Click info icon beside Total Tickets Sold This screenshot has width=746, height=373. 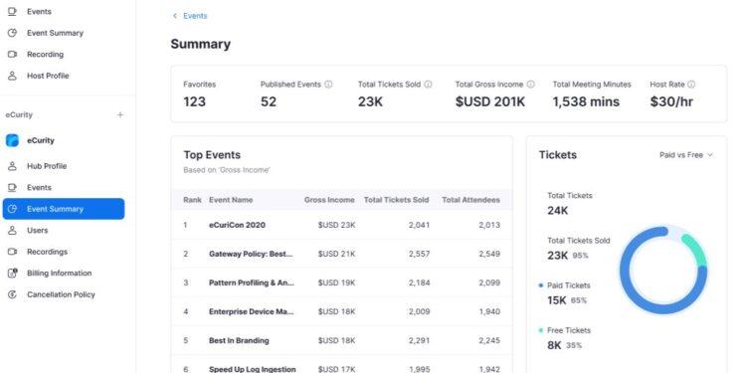[x=428, y=85]
